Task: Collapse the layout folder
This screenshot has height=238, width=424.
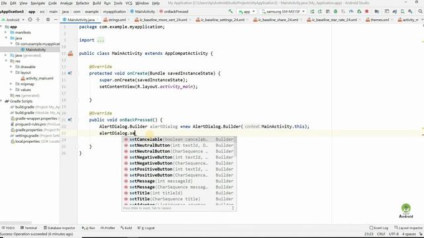Action: [x=11, y=72]
